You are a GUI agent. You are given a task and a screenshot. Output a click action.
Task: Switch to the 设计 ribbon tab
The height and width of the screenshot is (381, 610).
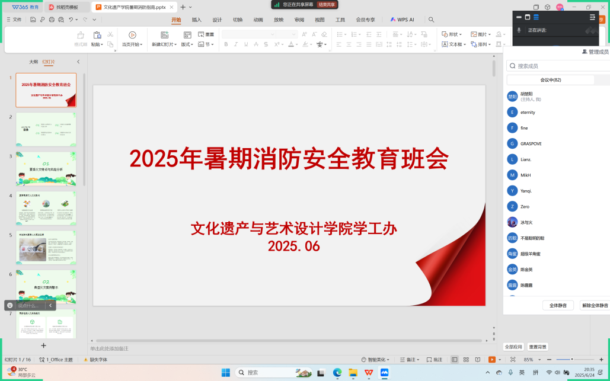click(217, 20)
